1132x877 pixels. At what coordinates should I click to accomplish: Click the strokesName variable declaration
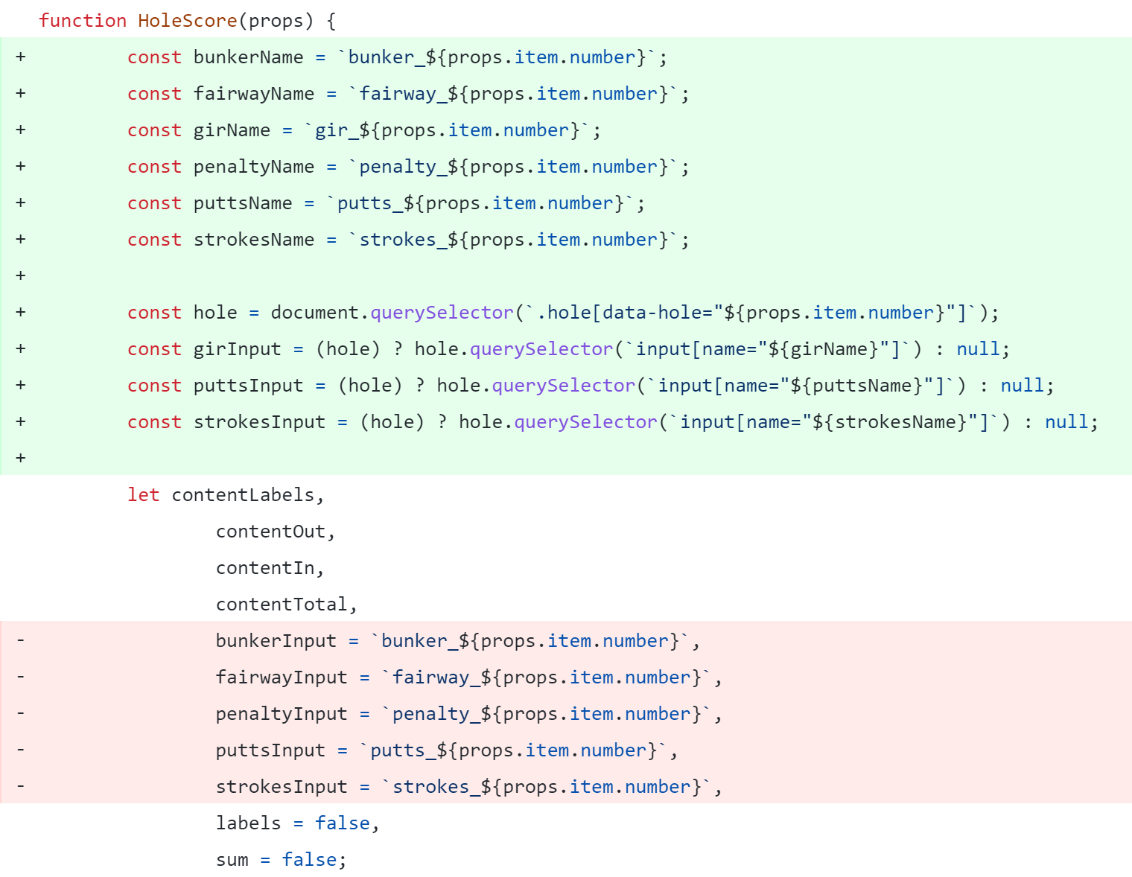(253, 240)
